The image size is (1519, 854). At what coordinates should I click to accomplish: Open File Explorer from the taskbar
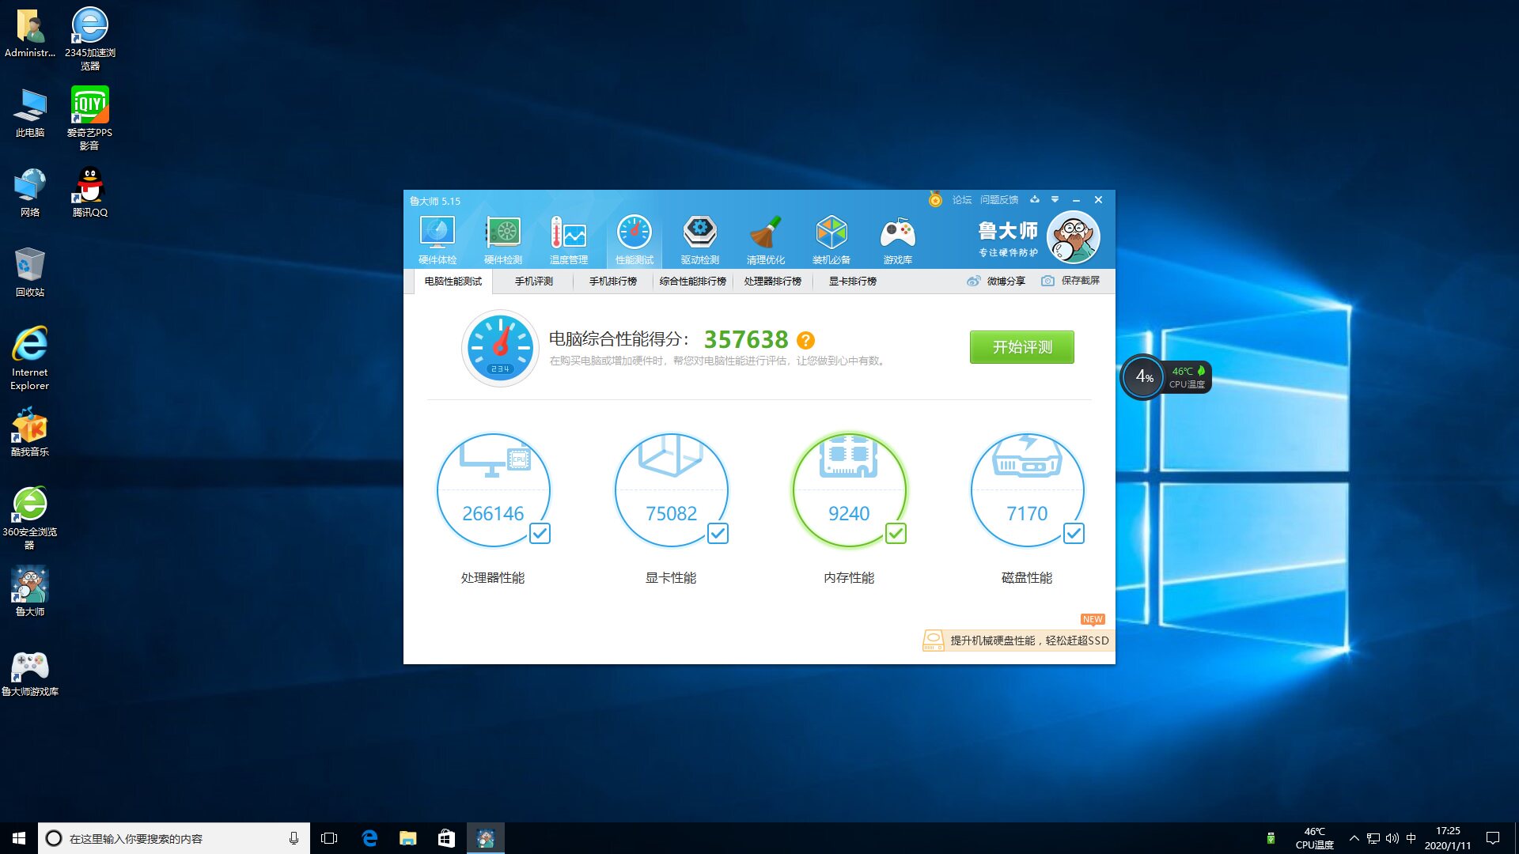[407, 838]
